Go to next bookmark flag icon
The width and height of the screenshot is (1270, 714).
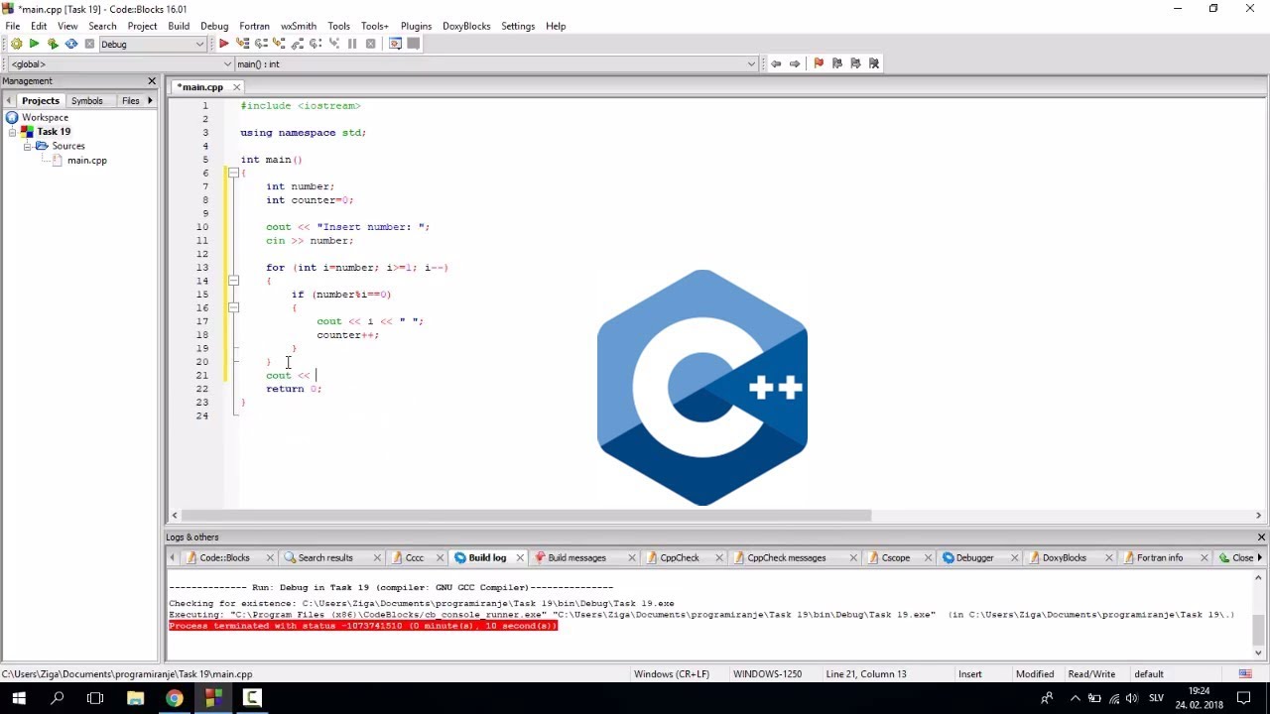tap(855, 63)
